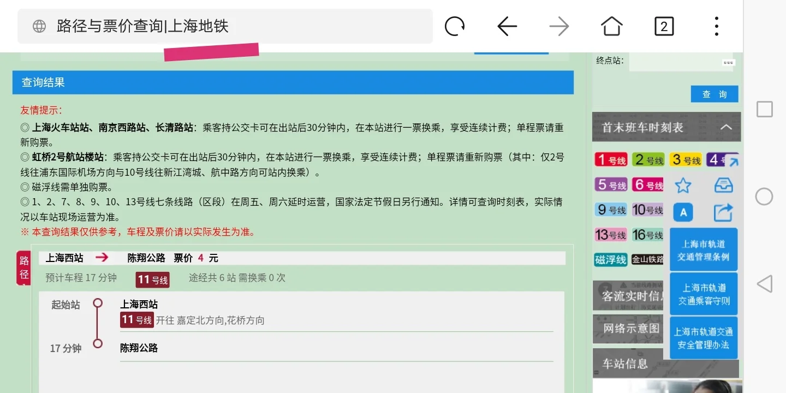Tap the Android circular home button
The width and height of the screenshot is (786, 393).
pos(764,196)
